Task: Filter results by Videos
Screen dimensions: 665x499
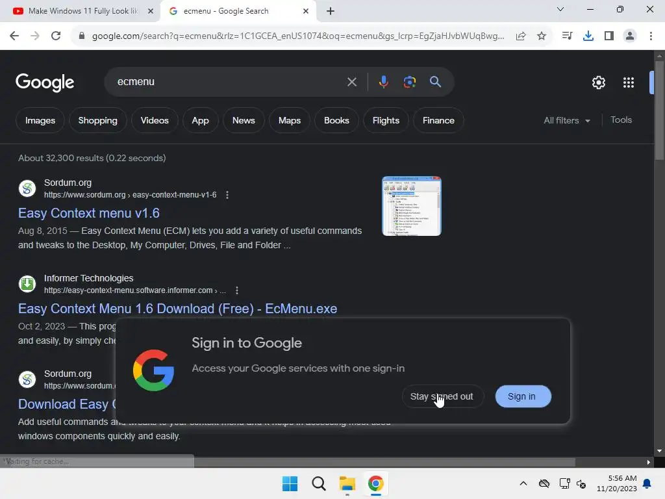Action: [x=155, y=120]
